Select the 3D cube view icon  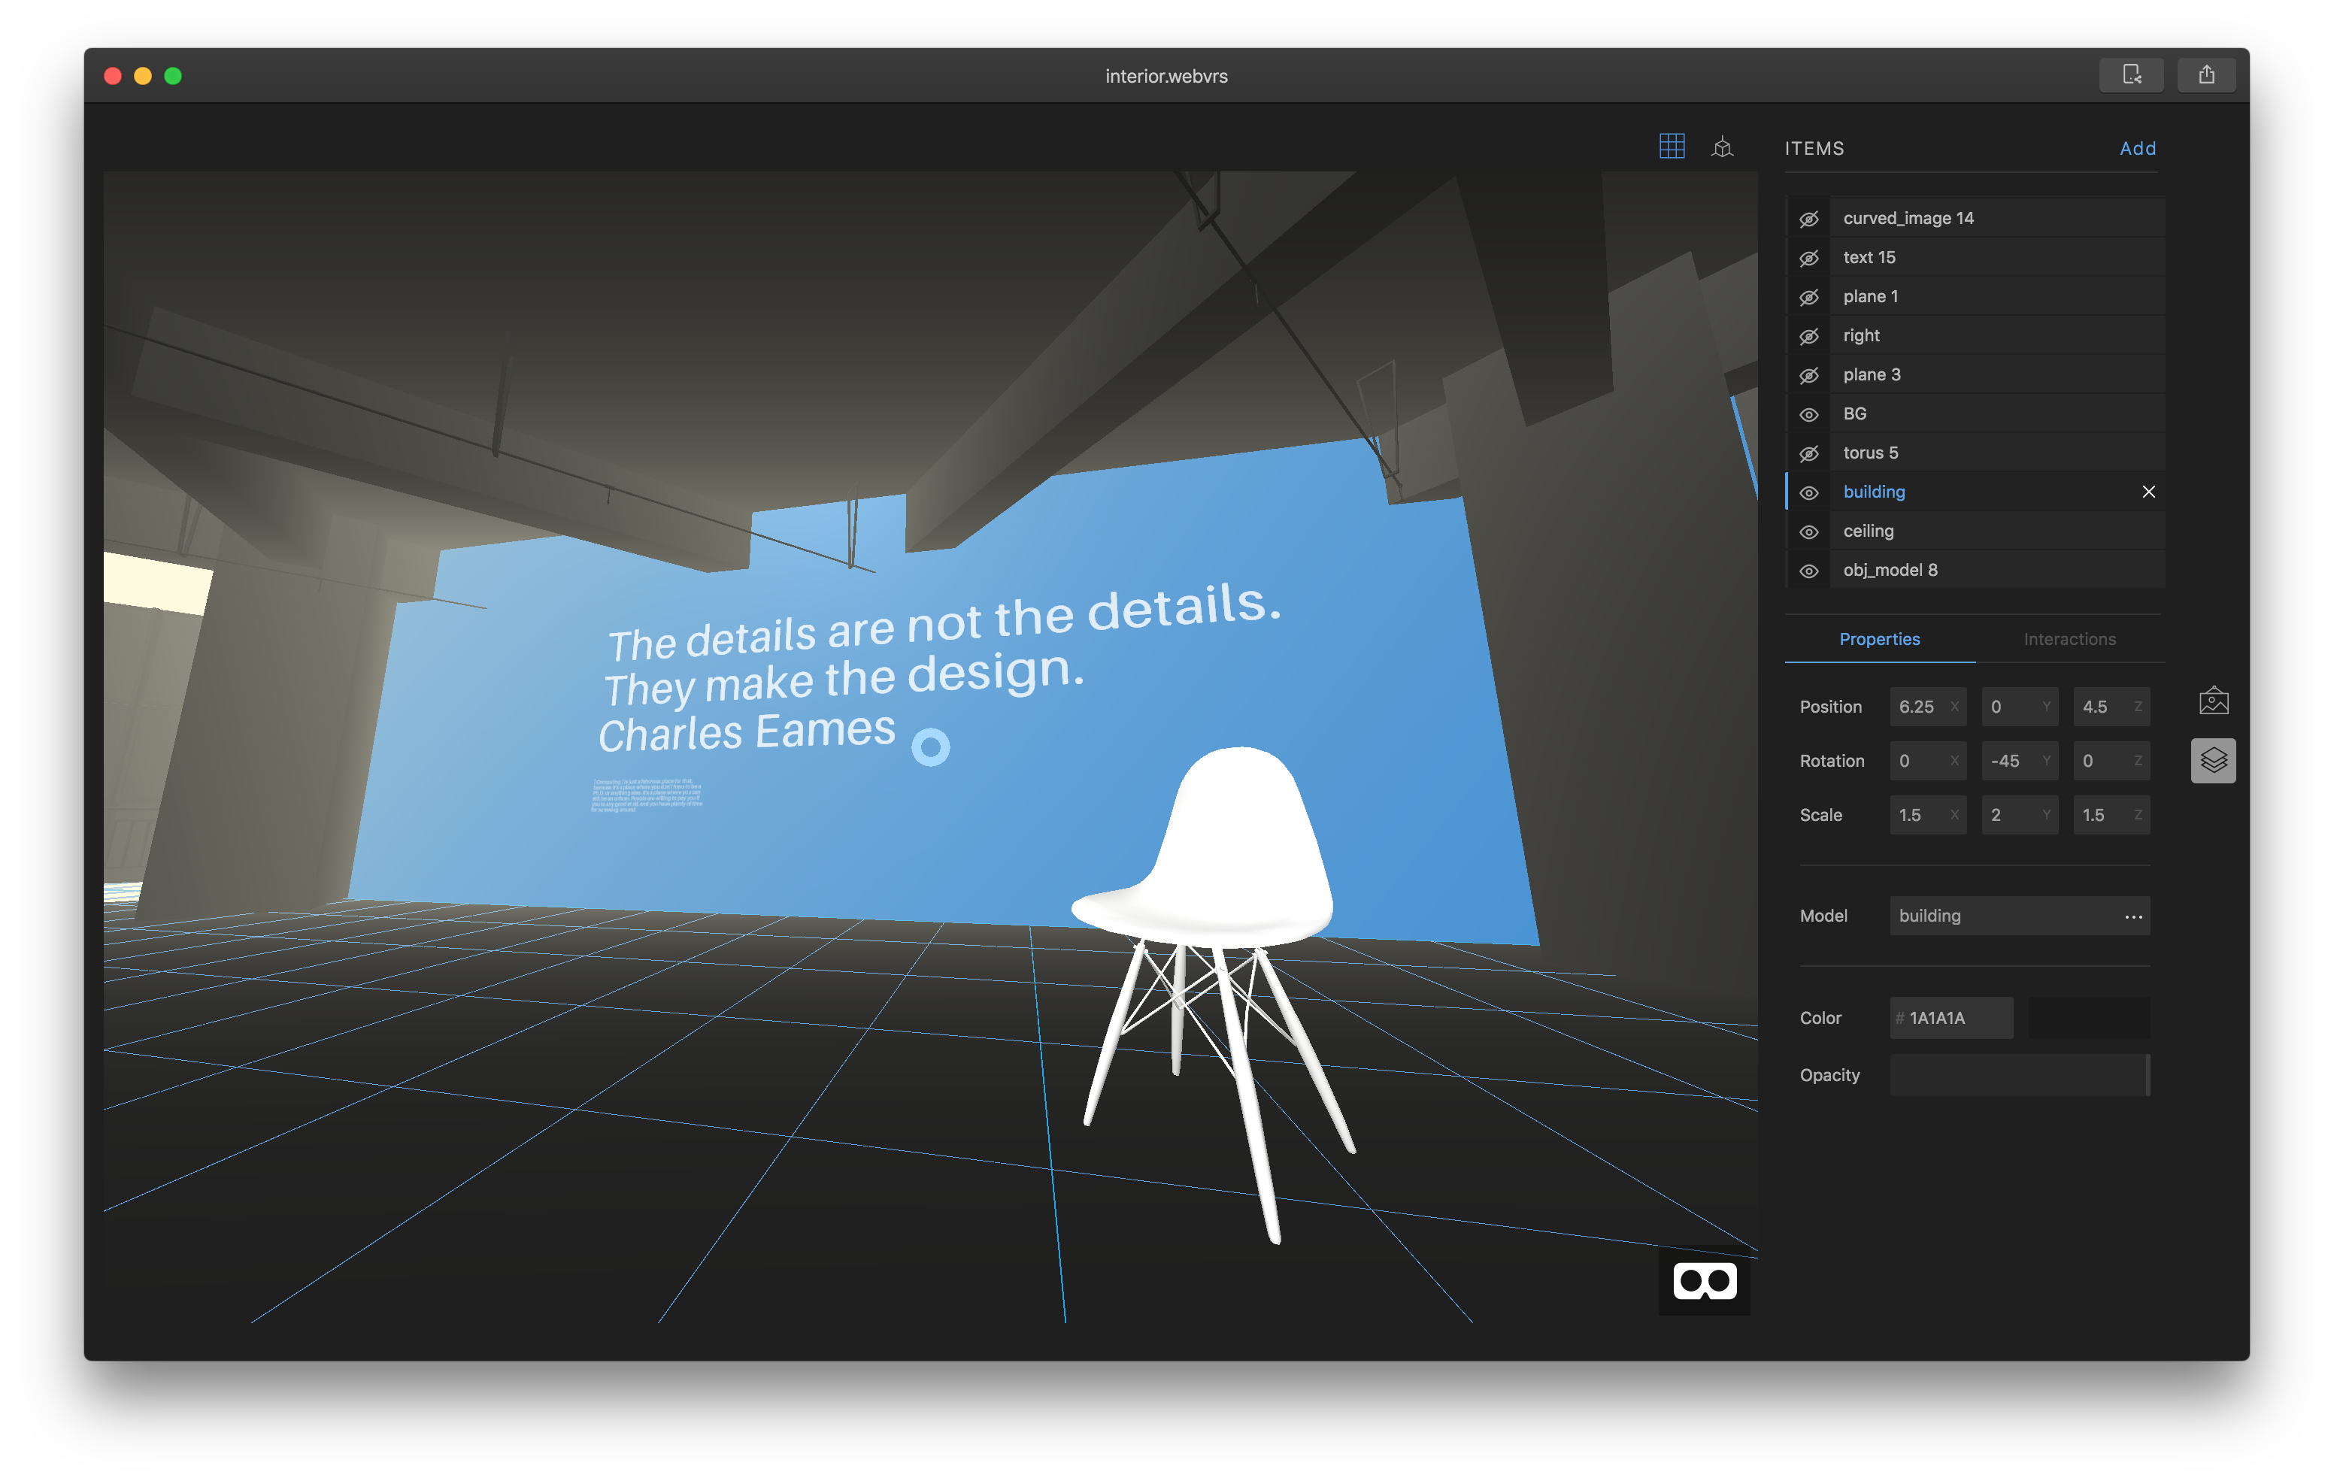(1723, 147)
